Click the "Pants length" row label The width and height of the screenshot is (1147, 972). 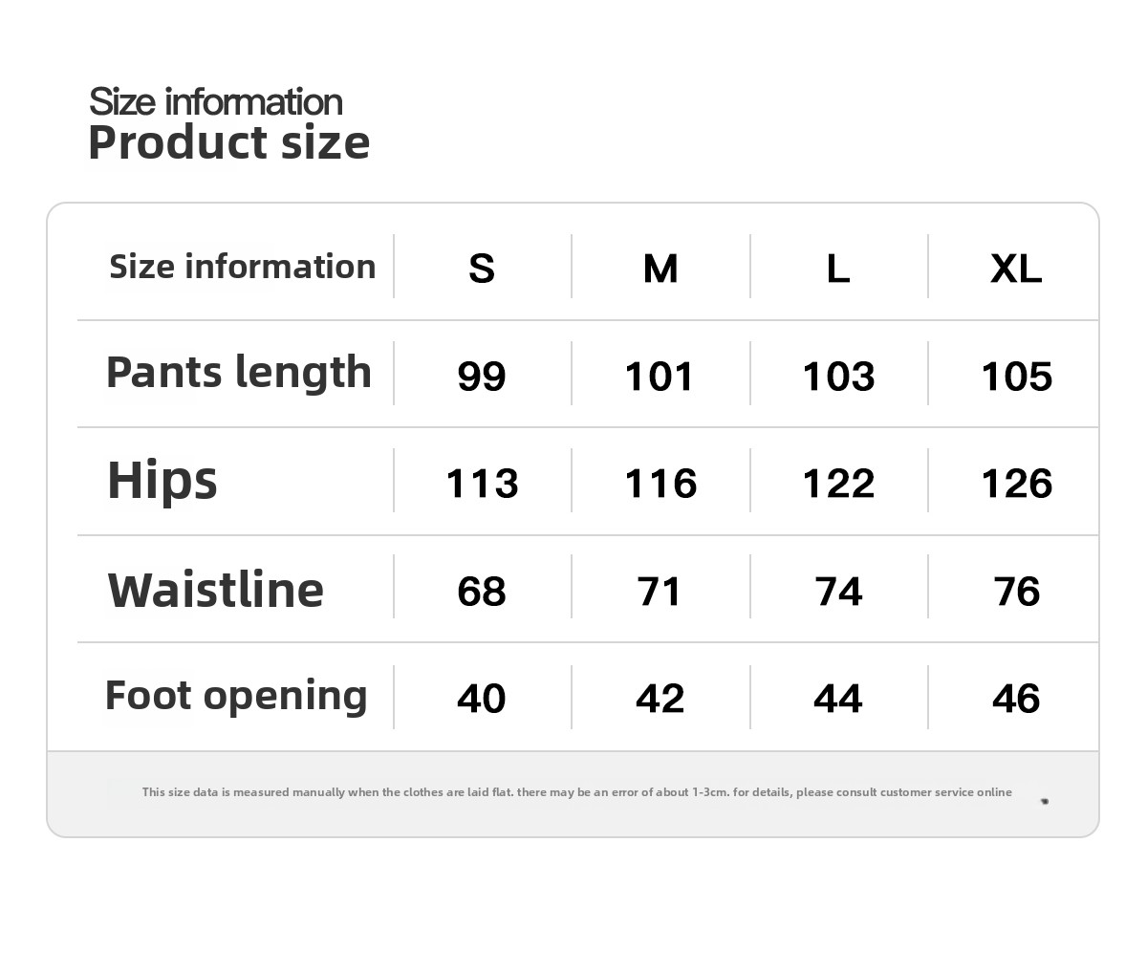pos(238,373)
